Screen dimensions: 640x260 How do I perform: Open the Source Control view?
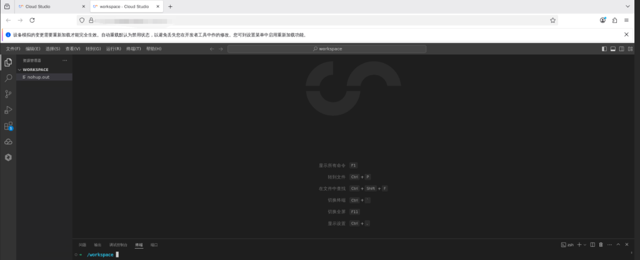(x=8, y=94)
